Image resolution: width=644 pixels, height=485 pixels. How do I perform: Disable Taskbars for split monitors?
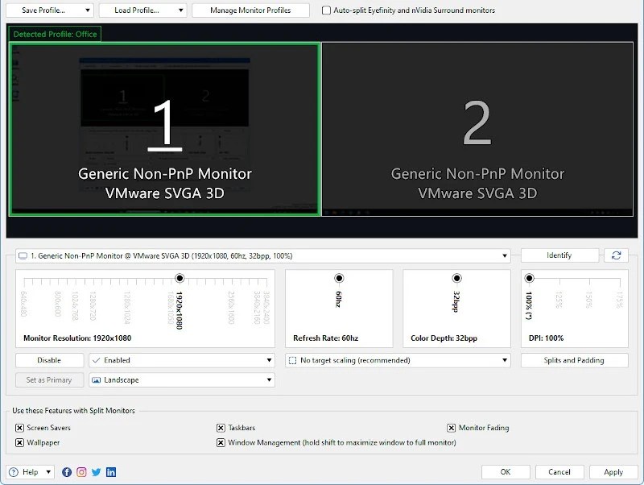[221, 428]
